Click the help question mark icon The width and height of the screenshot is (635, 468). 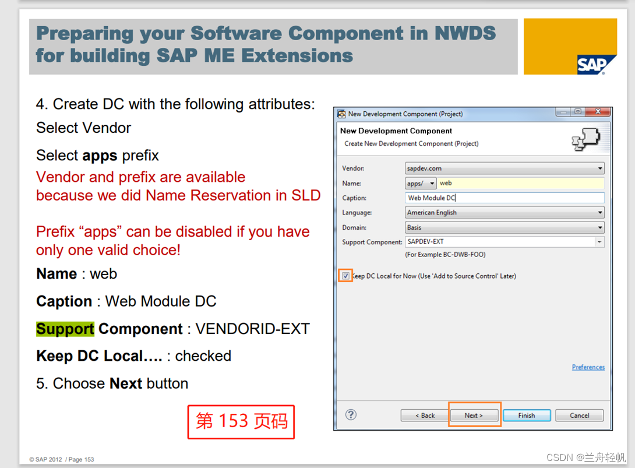(x=350, y=415)
